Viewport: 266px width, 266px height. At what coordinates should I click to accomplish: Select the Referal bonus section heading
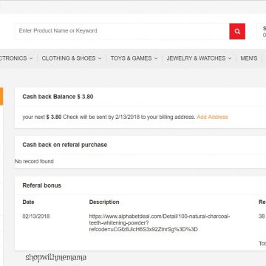point(42,185)
